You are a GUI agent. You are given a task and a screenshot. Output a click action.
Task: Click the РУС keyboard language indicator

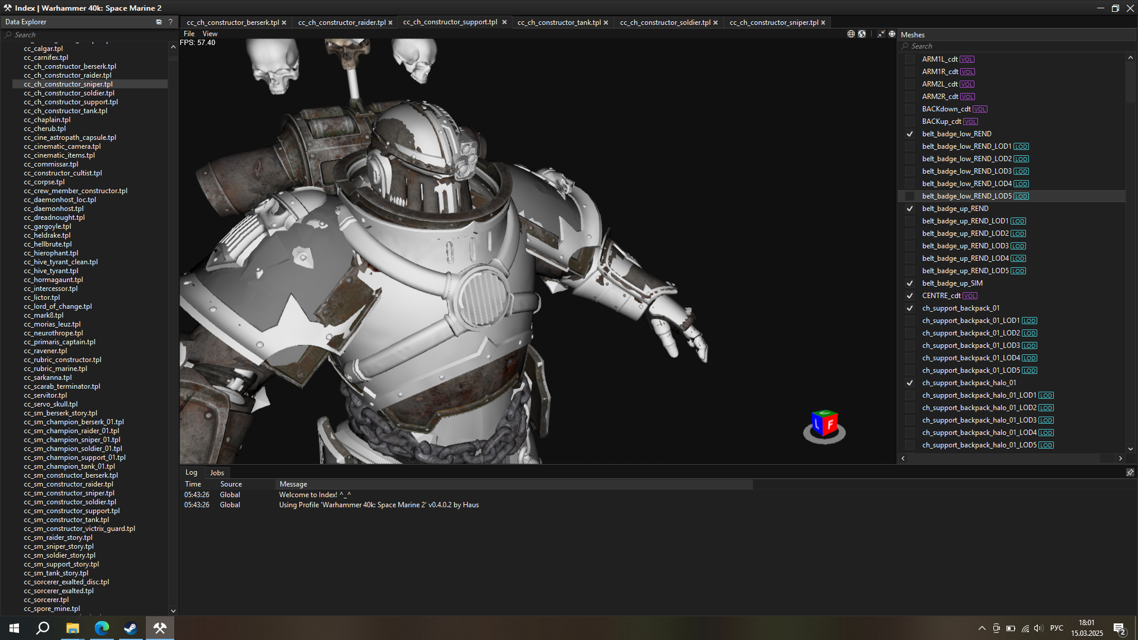[1057, 628]
